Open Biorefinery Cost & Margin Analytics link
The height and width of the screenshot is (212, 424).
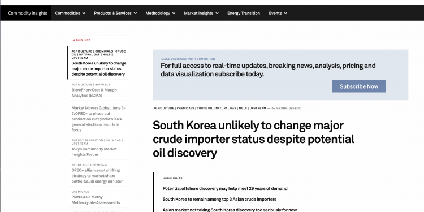(x=94, y=93)
